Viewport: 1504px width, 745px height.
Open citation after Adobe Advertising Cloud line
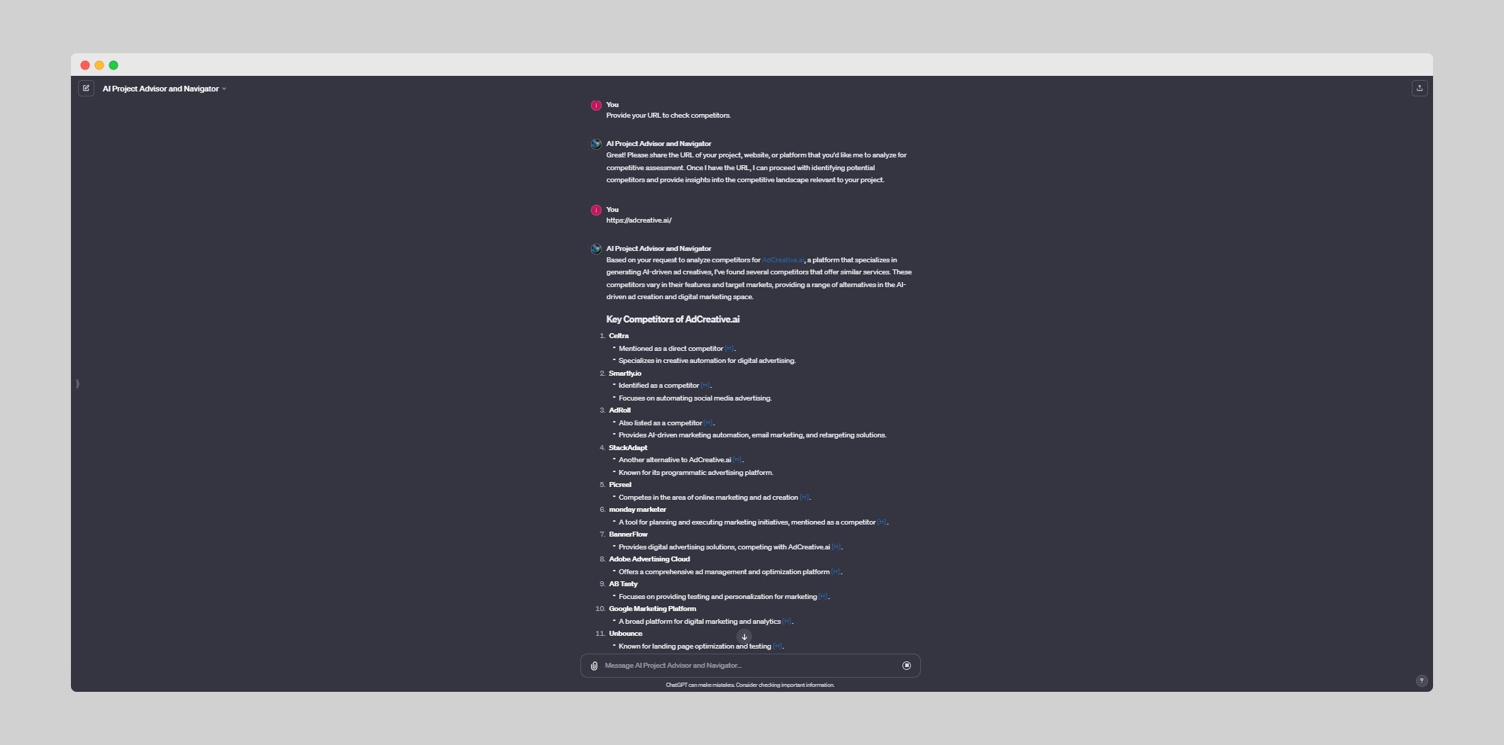(836, 572)
